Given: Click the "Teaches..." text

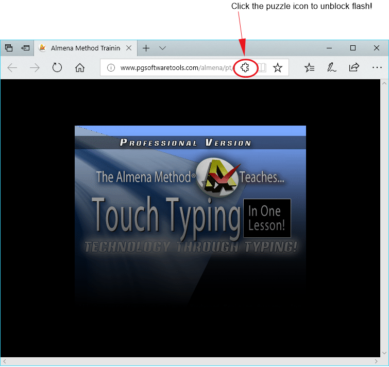Looking at the screenshot, I should (262, 177).
